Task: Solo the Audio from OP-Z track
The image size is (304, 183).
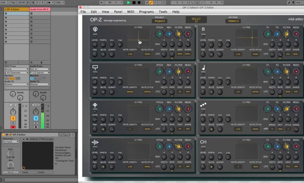Action: coord(36,123)
